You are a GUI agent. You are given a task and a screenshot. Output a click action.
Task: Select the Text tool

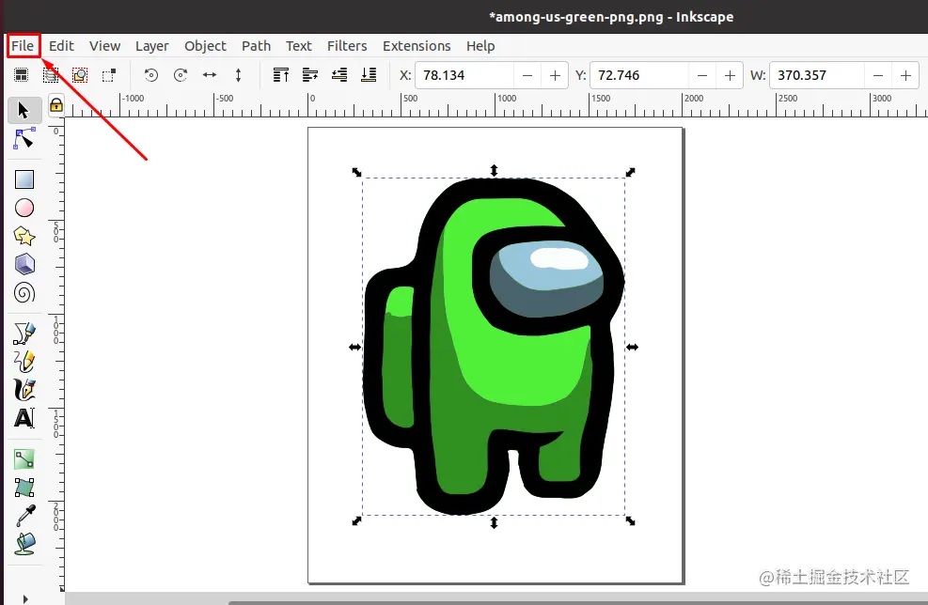[x=24, y=418]
